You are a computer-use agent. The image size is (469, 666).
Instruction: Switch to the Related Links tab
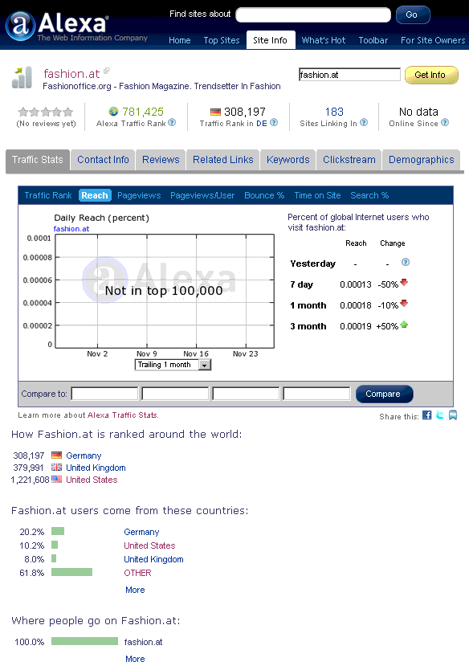[x=222, y=160]
